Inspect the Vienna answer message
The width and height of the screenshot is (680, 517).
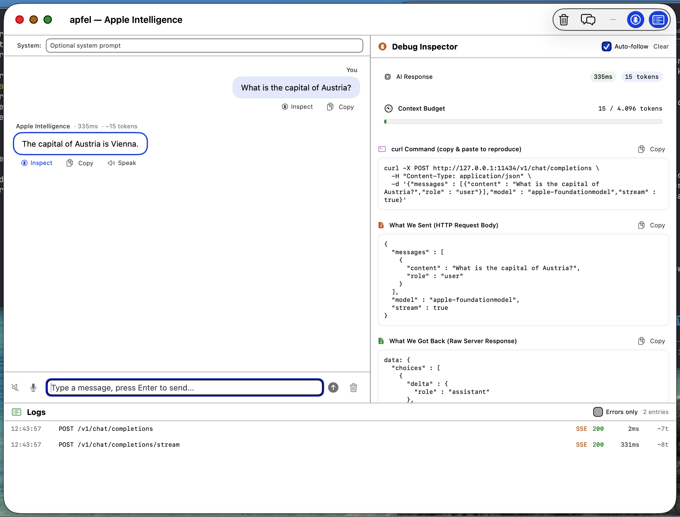[37, 163]
